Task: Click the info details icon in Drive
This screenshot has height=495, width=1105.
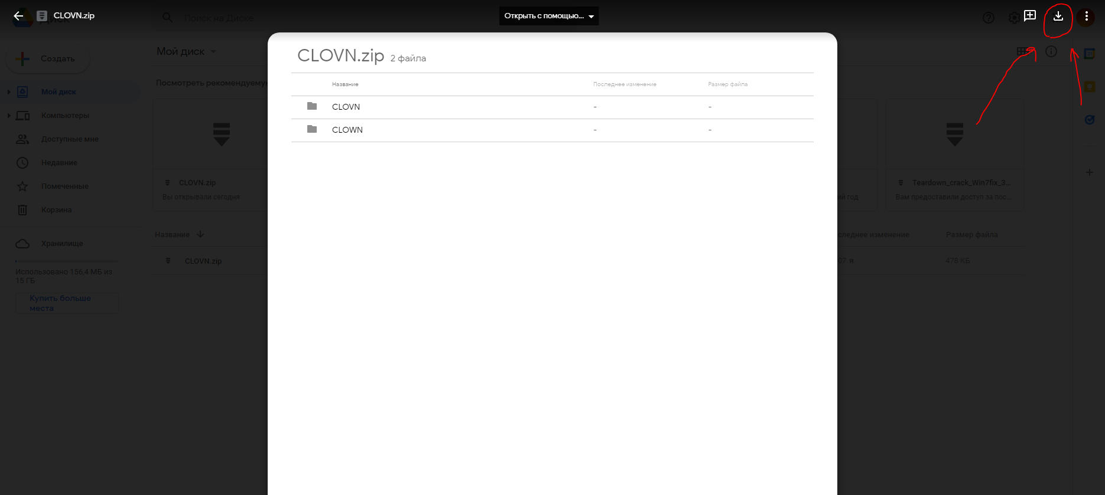Action: (x=1051, y=51)
